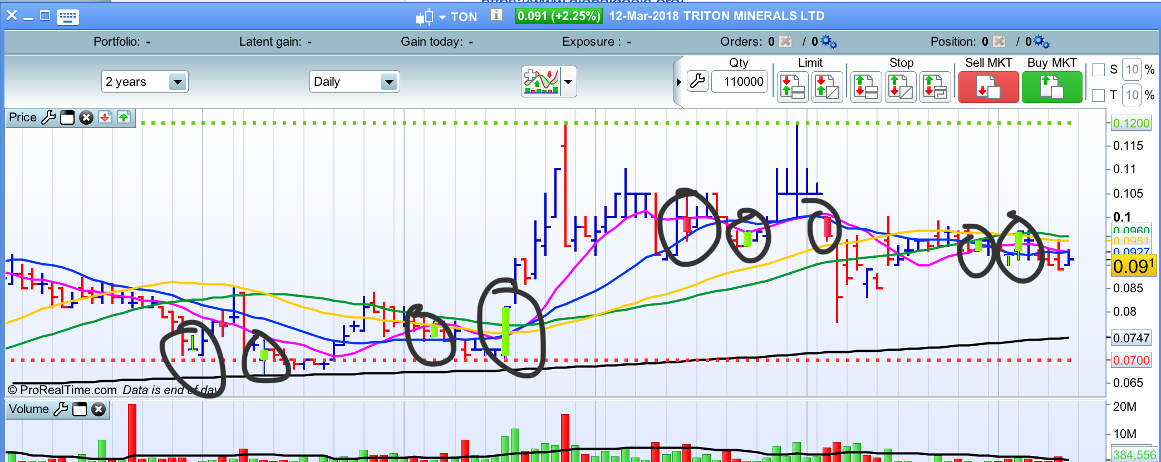Screen dimensions: 1161x462
Task: Open Volume panel wrench settings
Action: point(61,409)
